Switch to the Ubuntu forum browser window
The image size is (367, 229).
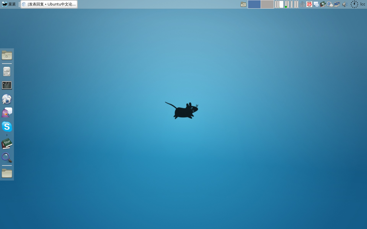pos(49,4)
